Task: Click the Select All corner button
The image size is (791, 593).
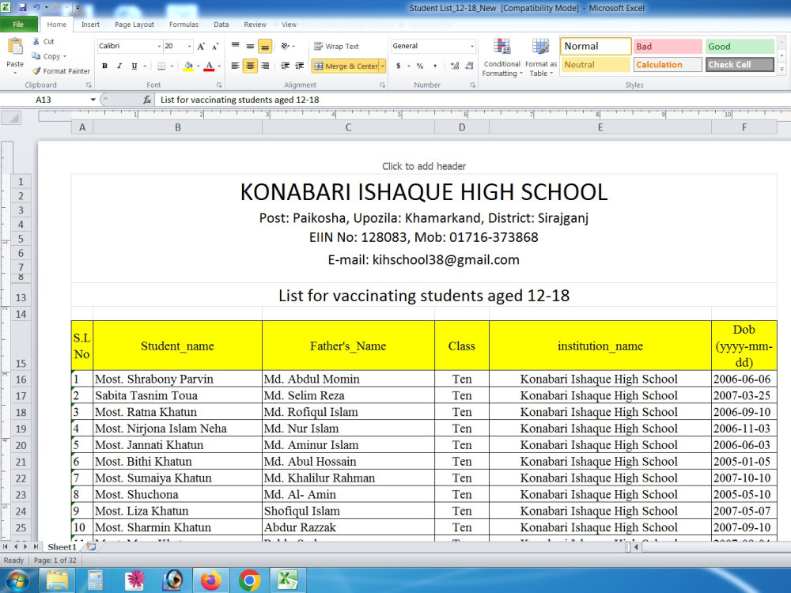Action: pyautogui.click(x=11, y=119)
